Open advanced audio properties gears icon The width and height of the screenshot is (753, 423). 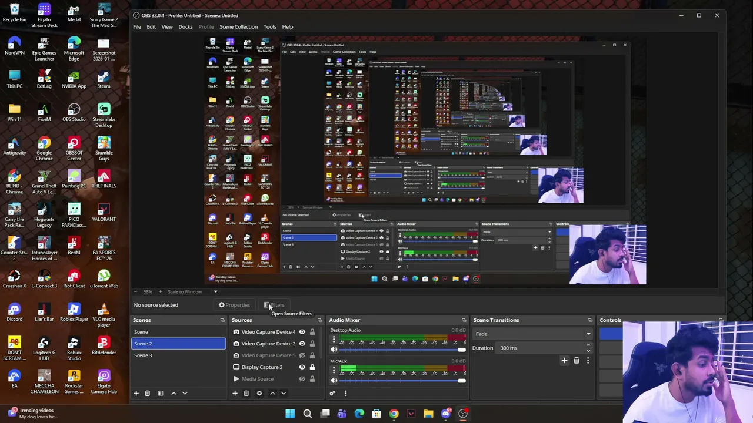[x=332, y=393]
